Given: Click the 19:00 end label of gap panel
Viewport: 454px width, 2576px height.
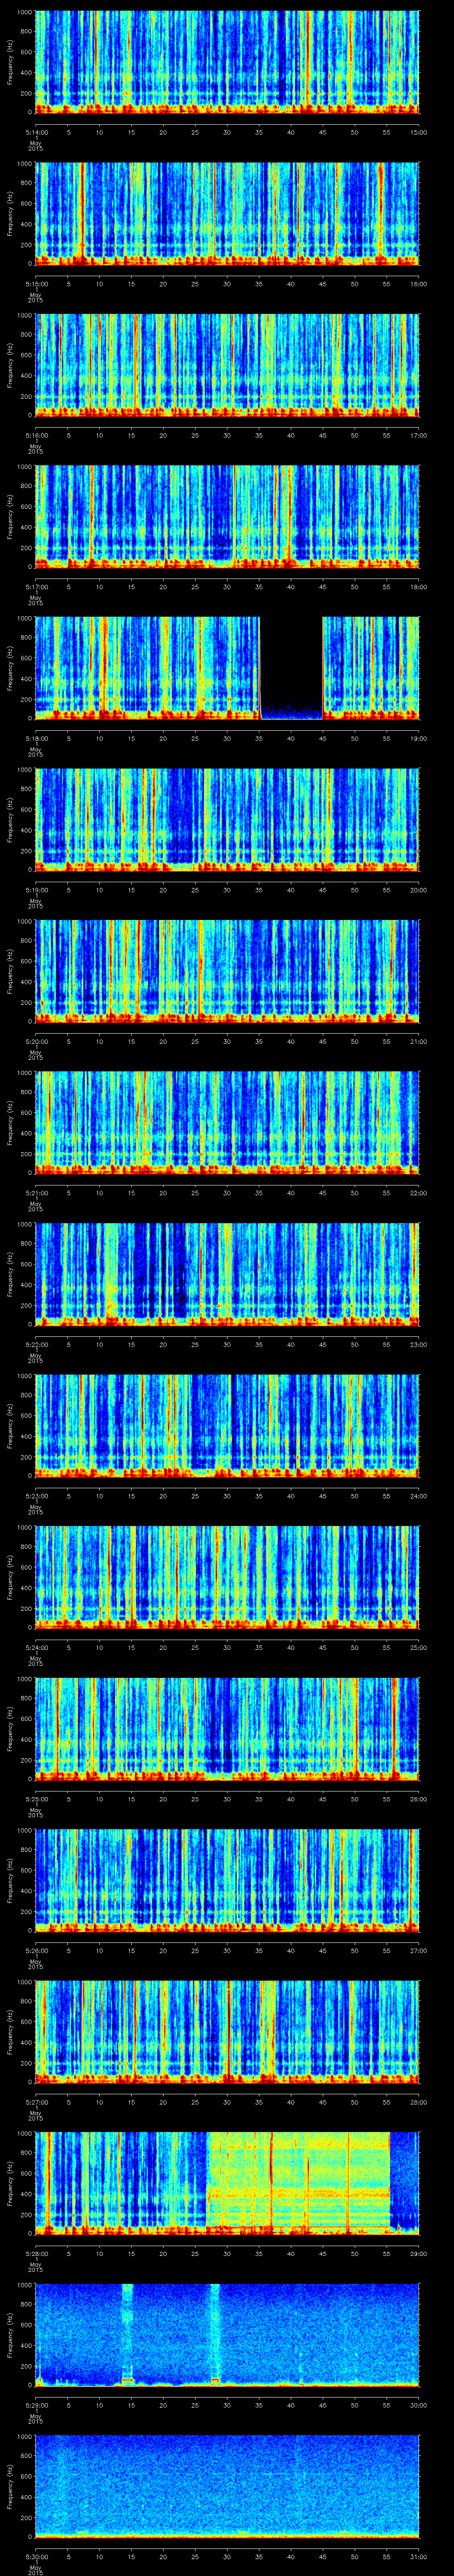Looking at the screenshot, I should click(418, 737).
